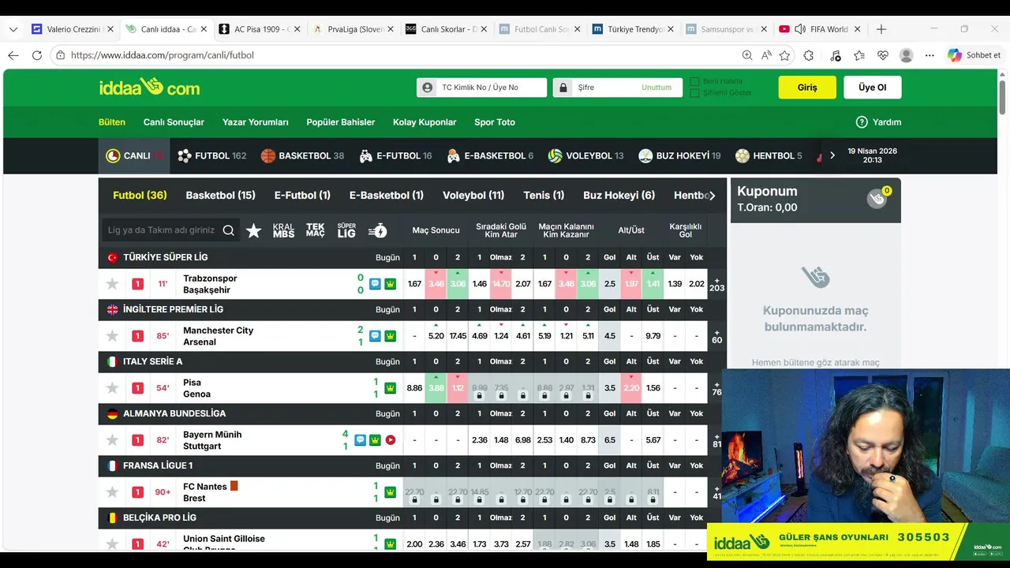Switch to live Basketbol (15) tab

click(220, 196)
